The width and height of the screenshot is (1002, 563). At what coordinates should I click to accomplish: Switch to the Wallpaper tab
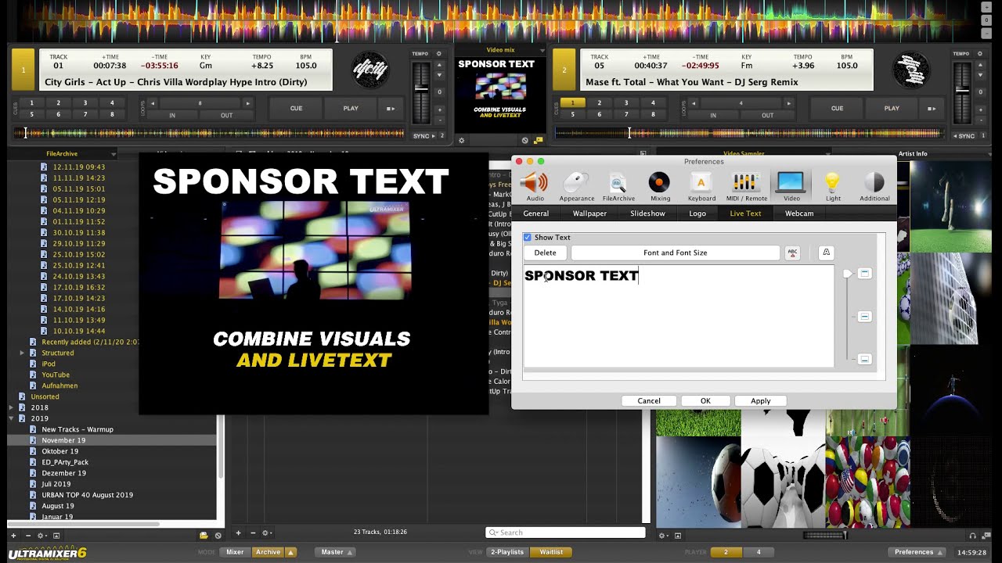589,213
